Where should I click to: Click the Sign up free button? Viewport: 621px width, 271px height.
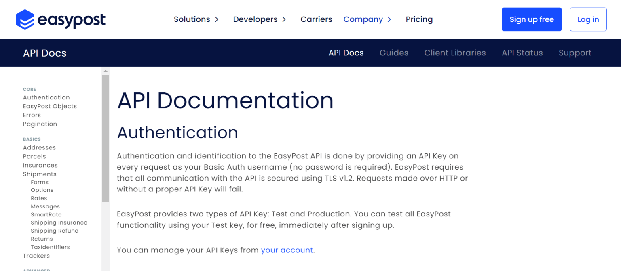(532, 19)
